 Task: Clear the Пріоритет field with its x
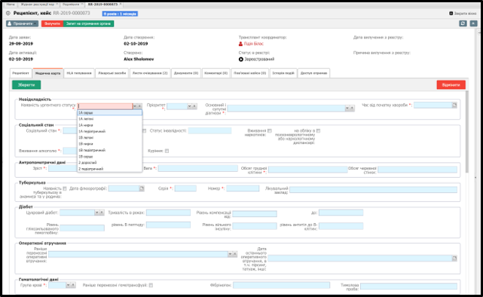(x=194, y=106)
